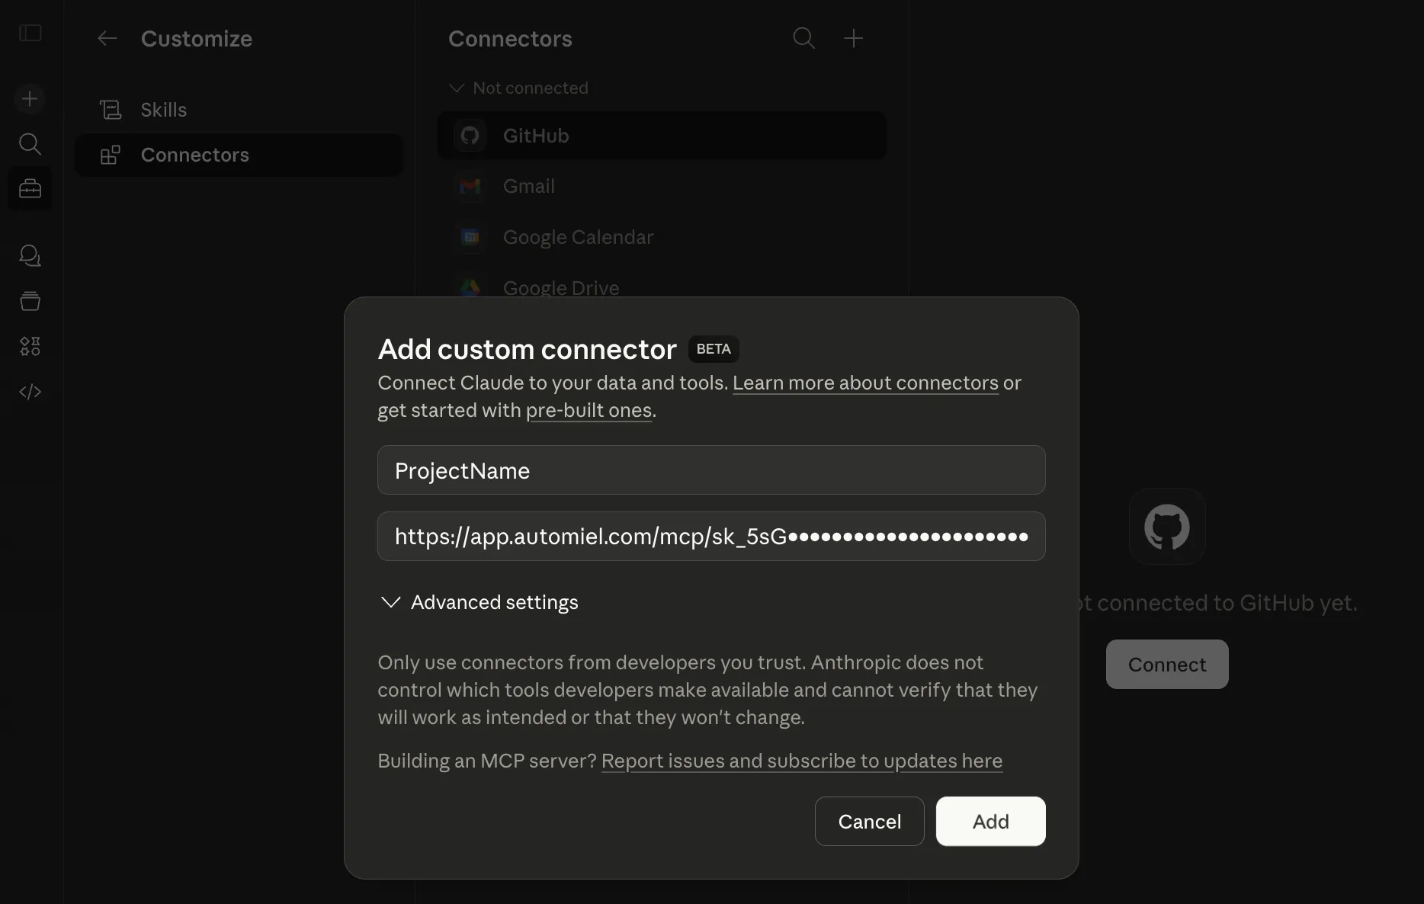This screenshot has height=904, width=1424.
Task: Select the briefcase tools icon in sidebar
Action: tap(30, 188)
